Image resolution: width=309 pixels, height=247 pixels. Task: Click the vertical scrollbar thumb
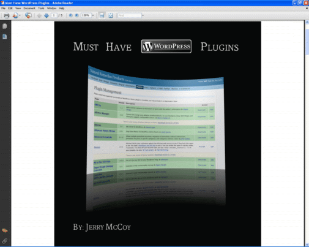point(307,42)
